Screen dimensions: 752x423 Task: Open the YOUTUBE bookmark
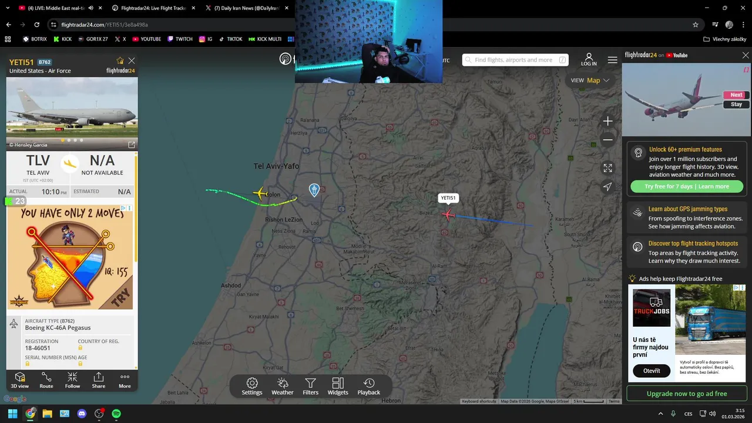146,39
